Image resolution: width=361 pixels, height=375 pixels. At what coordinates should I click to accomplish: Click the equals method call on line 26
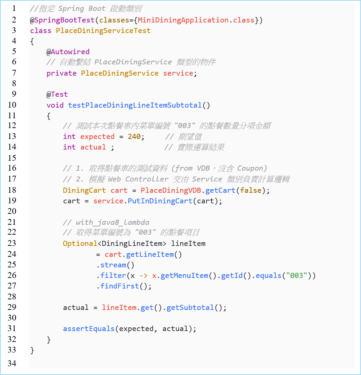(269, 276)
